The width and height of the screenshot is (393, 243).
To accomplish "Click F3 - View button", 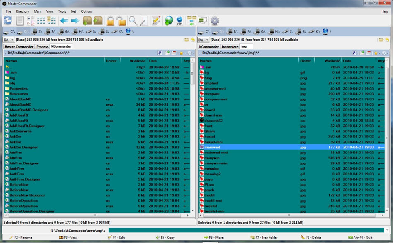I will pos(68,237).
